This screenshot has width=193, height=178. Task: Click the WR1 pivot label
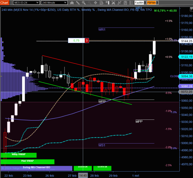point(102,30)
